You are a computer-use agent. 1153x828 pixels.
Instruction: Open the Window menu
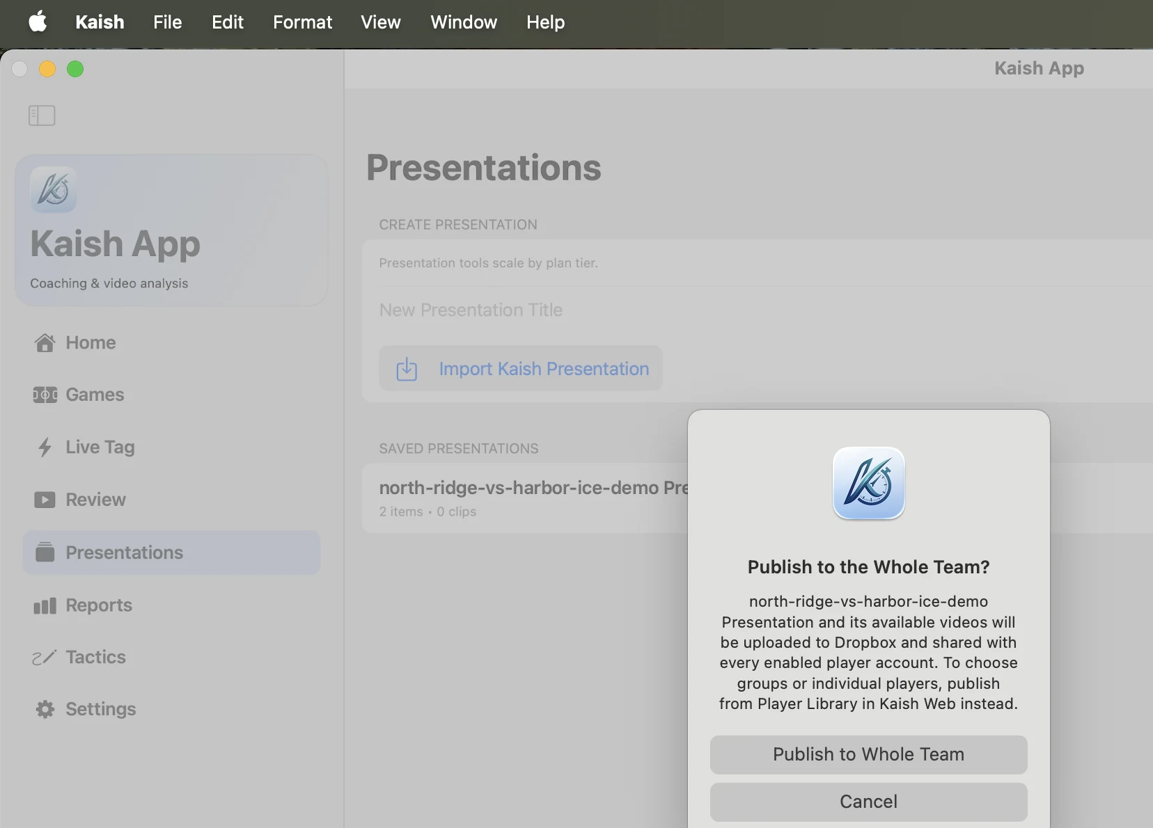pos(464,22)
